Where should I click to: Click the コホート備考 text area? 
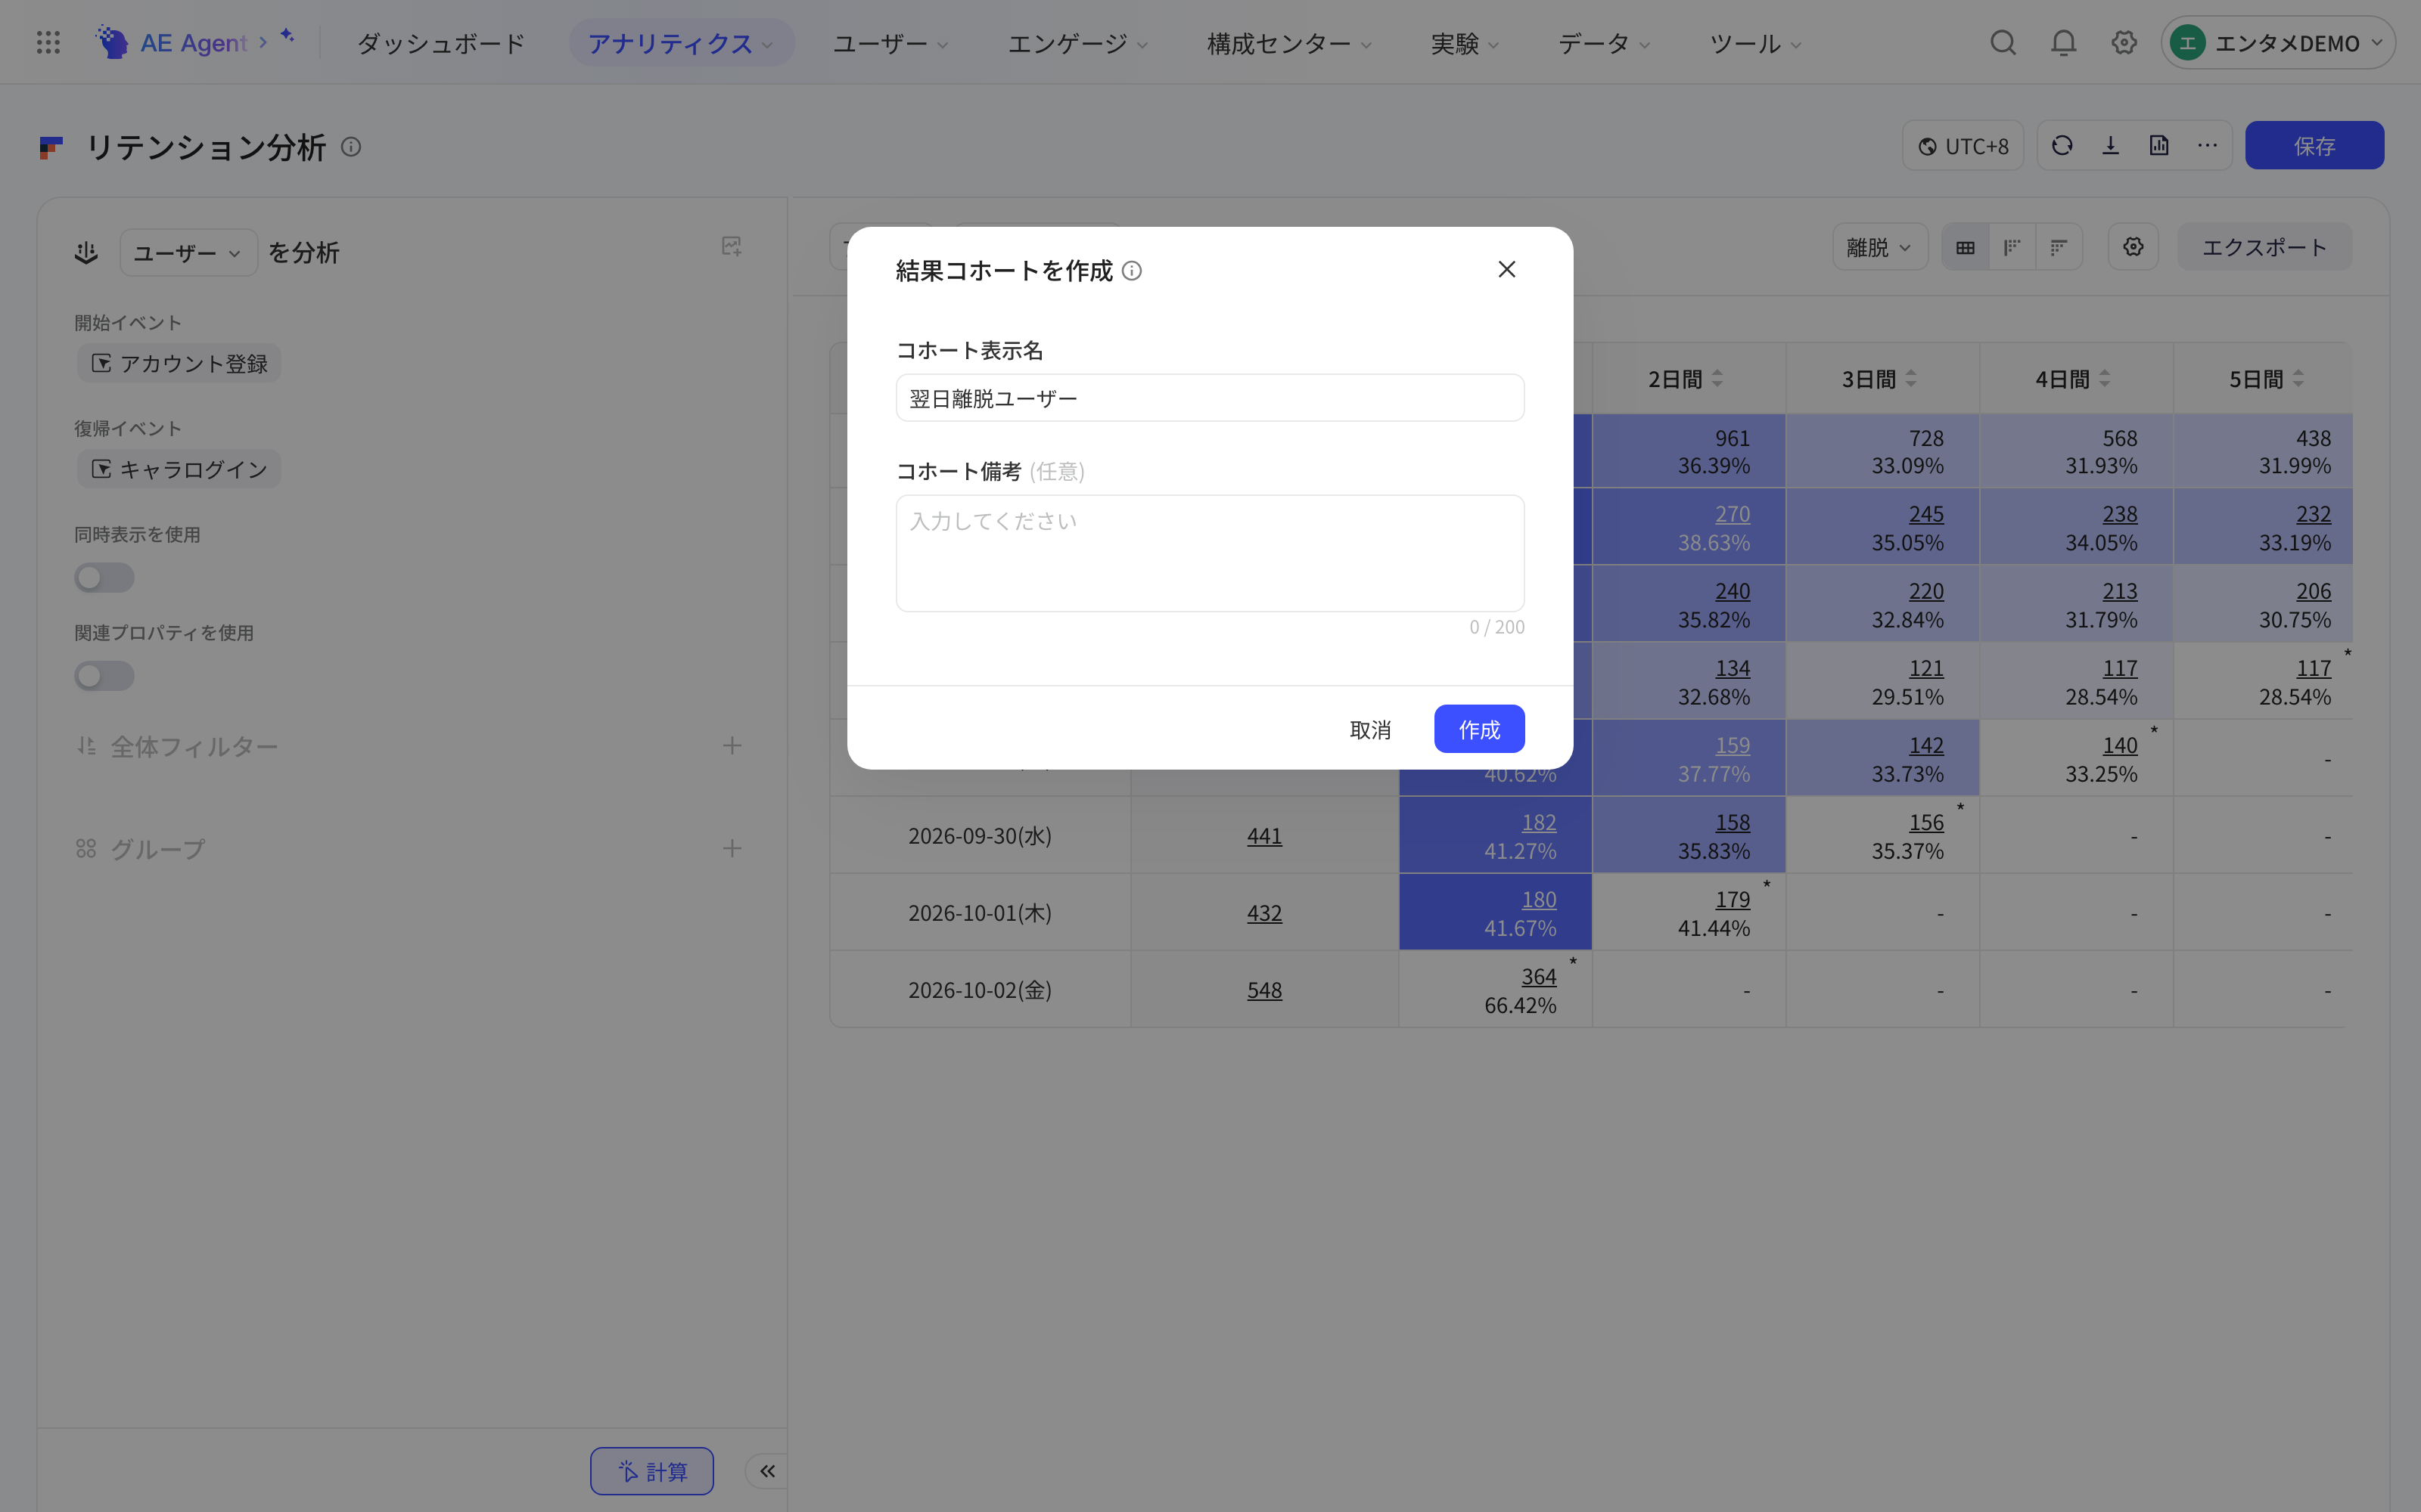1210,553
